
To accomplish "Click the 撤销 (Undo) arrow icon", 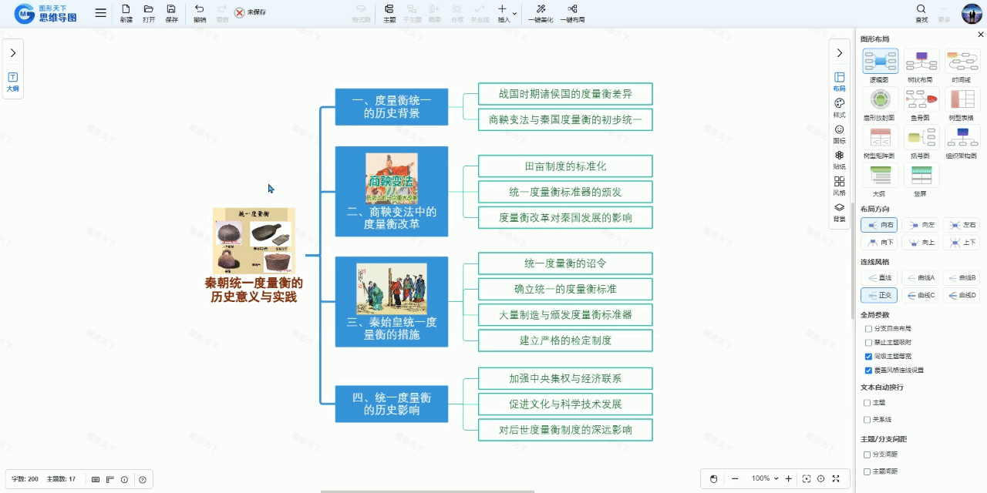I will 200,10.
